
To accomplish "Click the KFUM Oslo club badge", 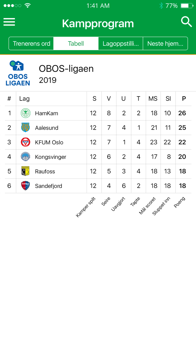I will point(25,142).
